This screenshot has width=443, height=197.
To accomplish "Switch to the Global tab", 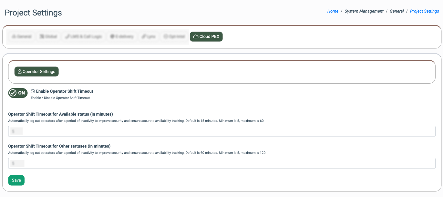I will [x=48, y=37].
